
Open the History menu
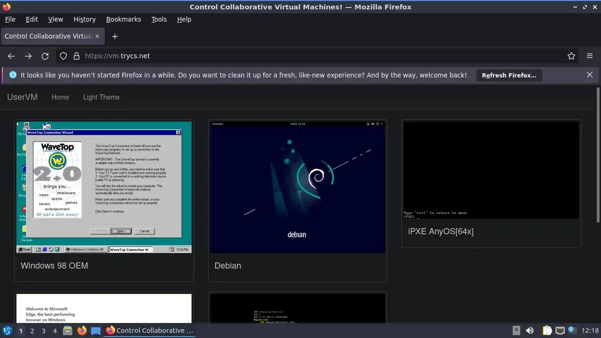point(85,19)
